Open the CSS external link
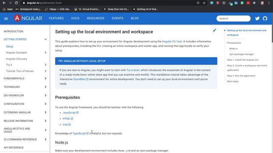This screenshot has width=273, height=153. pyautogui.click(x=67, y=125)
